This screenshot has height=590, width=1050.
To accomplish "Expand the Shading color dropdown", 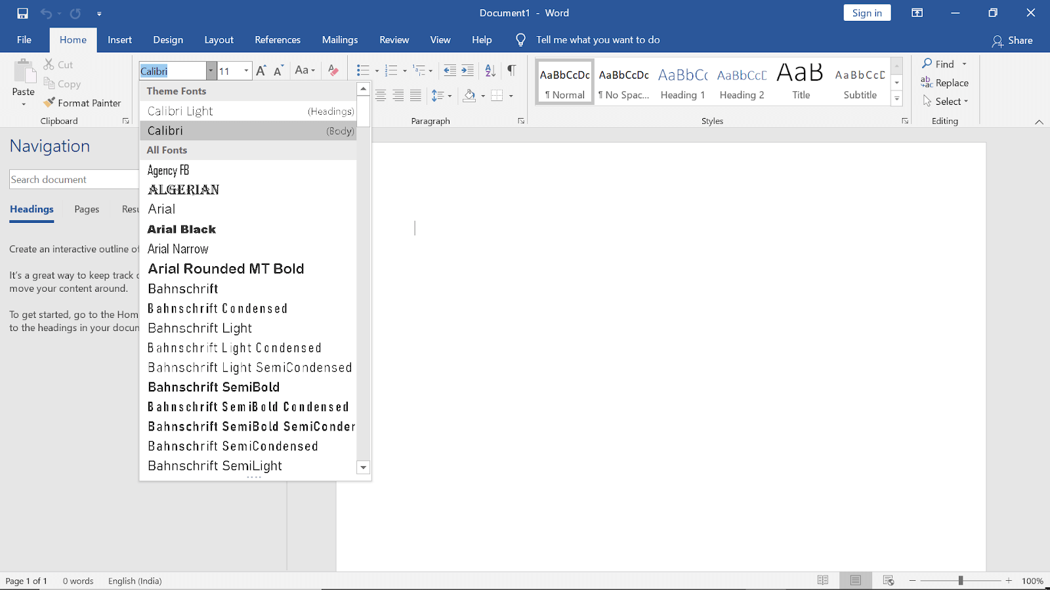I will (x=483, y=96).
